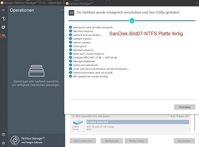This screenshot has height=147, width=199.
Task: Click info icon beside 'Suche nach Microsoft Windows'
Action: (70, 69)
